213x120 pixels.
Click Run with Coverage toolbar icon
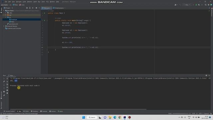tap(199, 5)
